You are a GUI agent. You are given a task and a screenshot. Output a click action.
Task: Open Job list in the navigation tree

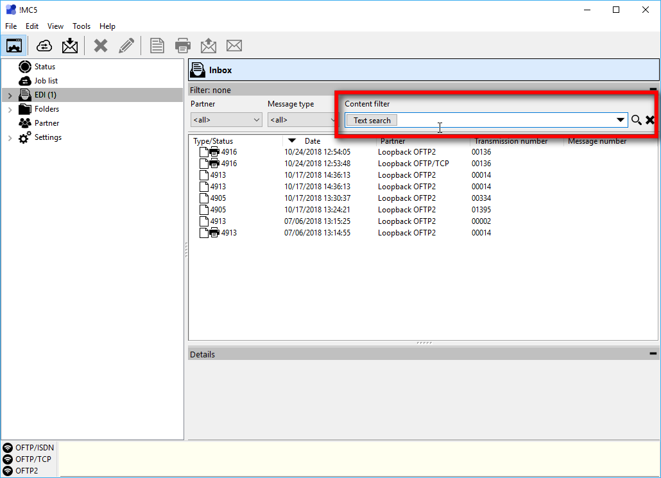46,80
